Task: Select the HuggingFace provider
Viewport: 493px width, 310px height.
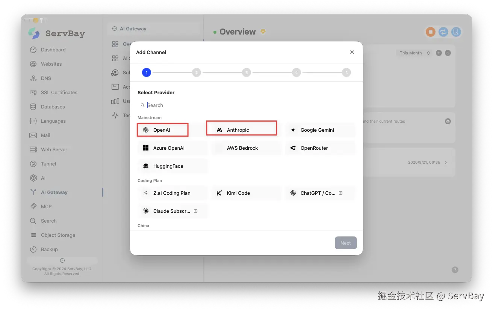Action: click(173, 166)
